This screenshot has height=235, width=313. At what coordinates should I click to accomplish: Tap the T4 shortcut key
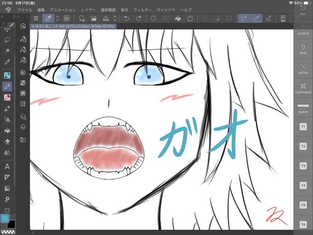(x=303, y=185)
